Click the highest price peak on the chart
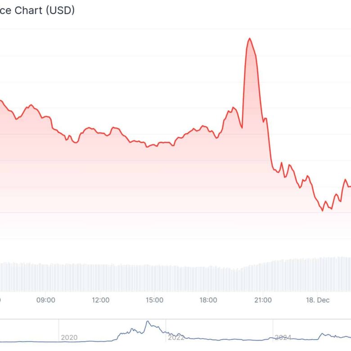Image resolution: width=351 pixels, height=351 pixels. [249, 39]
